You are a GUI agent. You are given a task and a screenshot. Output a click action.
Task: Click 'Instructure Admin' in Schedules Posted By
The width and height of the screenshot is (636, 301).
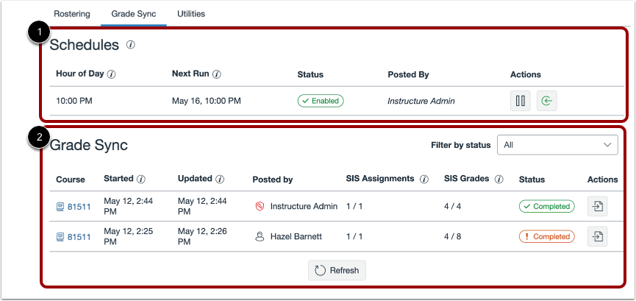pos(421,101)
